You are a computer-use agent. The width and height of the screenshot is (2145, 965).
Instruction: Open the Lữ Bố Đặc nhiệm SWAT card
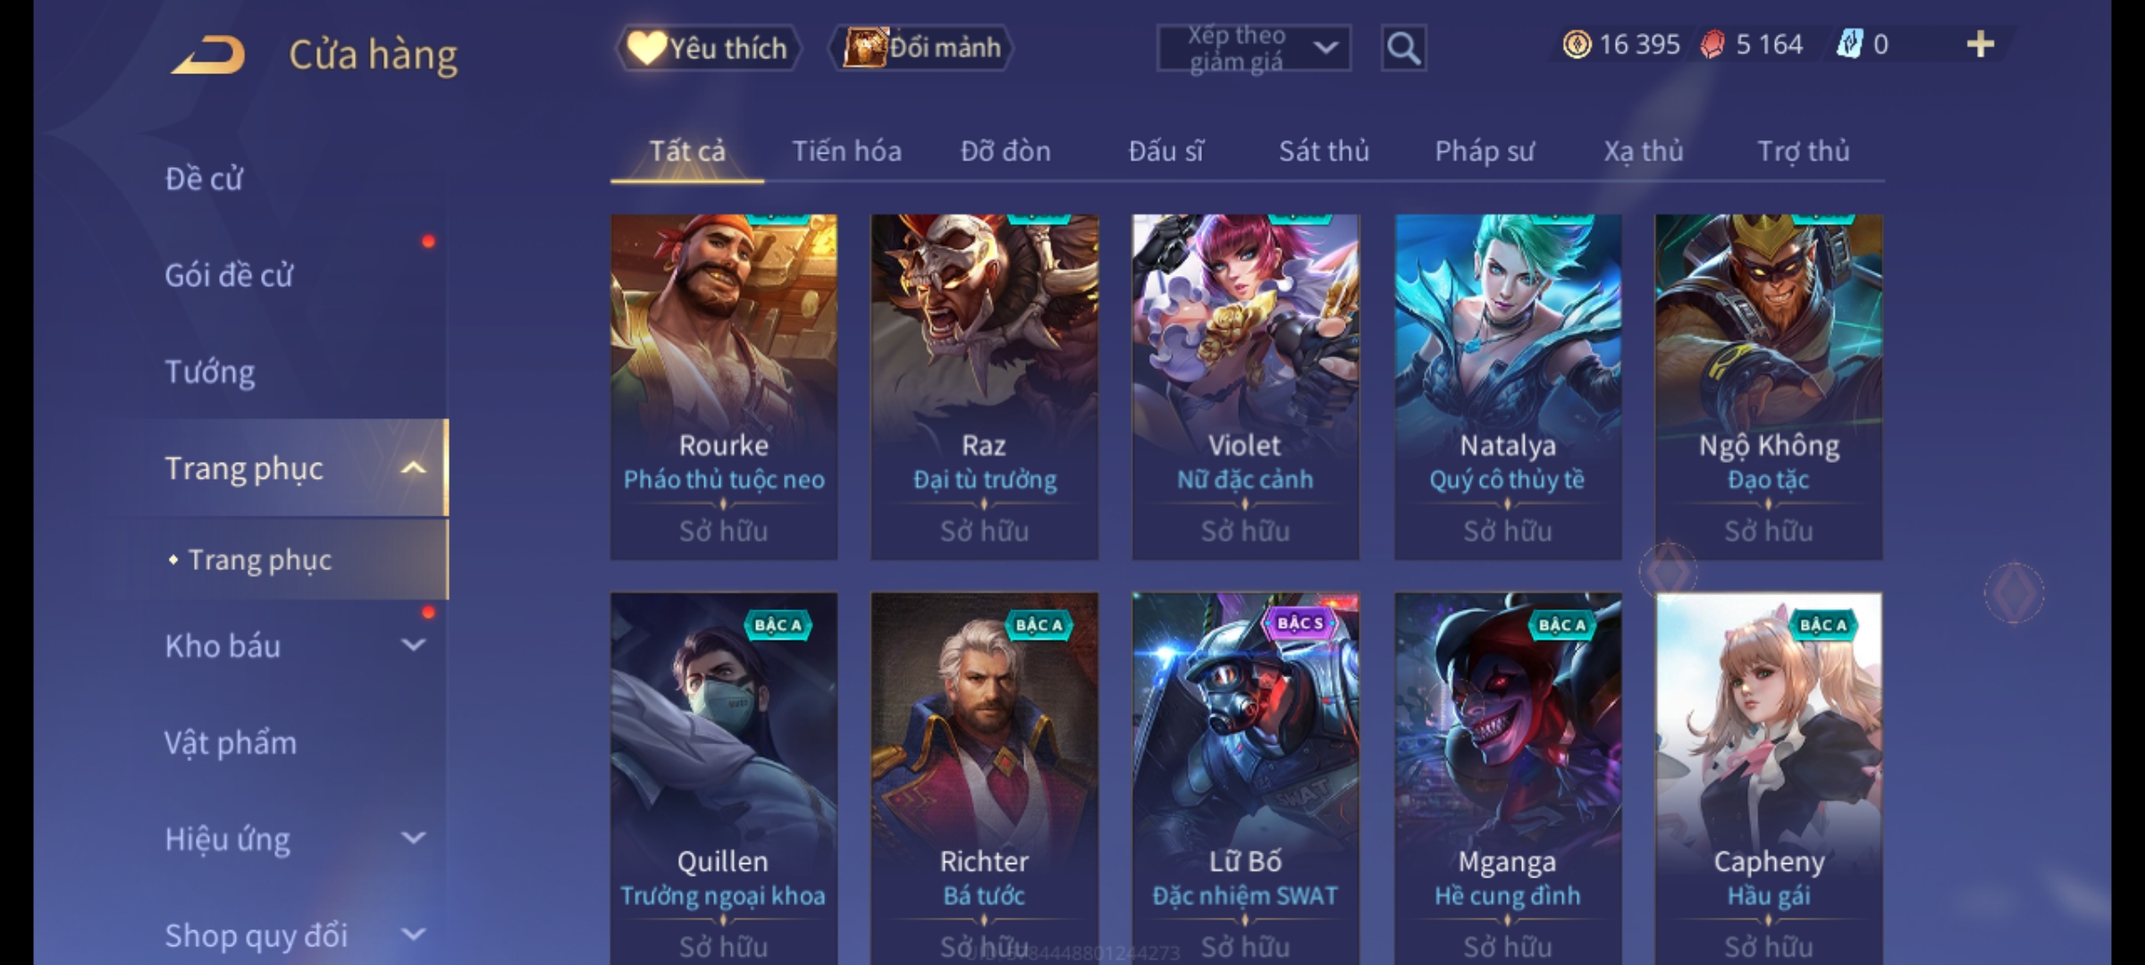(1245, 778)
